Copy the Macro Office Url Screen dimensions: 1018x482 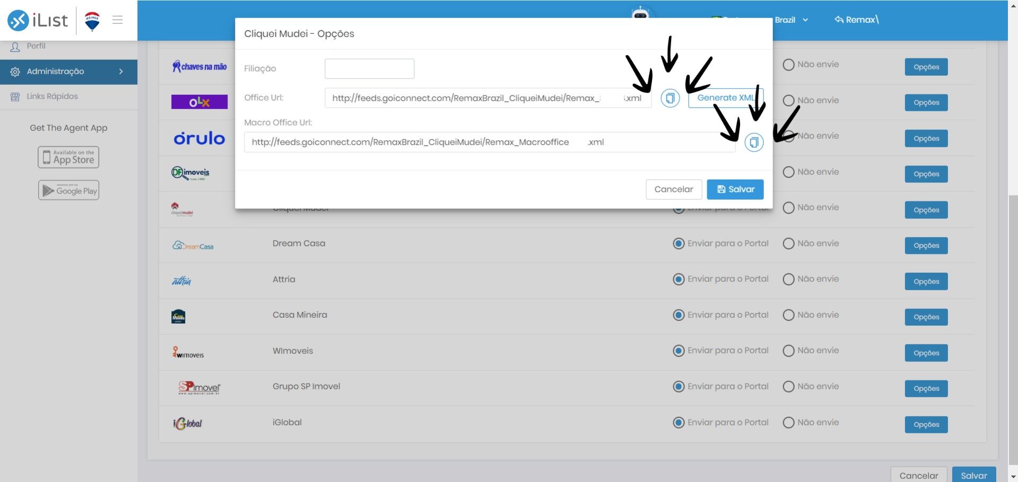754,142
